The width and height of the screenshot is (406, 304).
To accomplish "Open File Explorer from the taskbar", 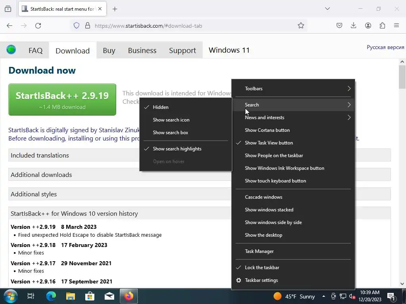I will 71,296.
